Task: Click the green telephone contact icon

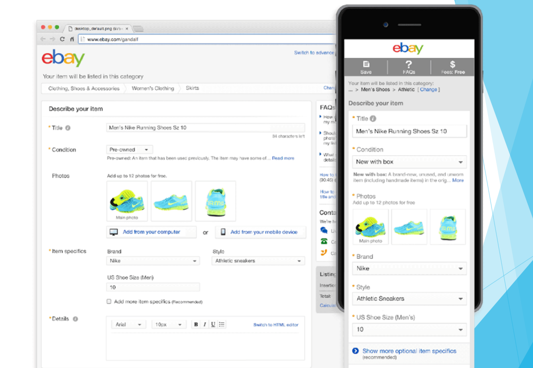Action: point(324,241)
